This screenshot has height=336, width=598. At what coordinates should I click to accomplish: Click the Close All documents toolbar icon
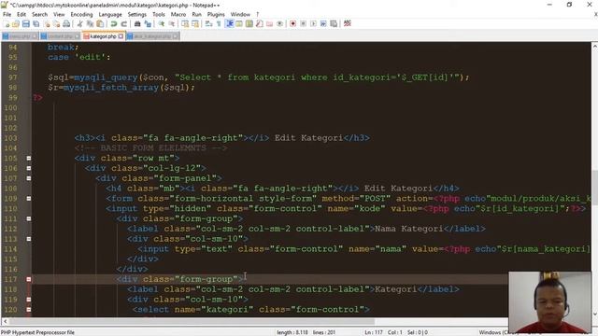56,23
